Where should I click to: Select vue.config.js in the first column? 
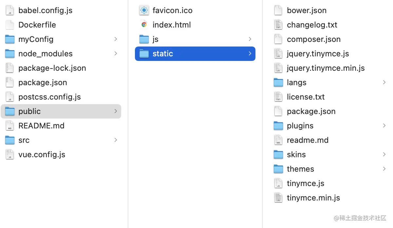coord(42,155)
